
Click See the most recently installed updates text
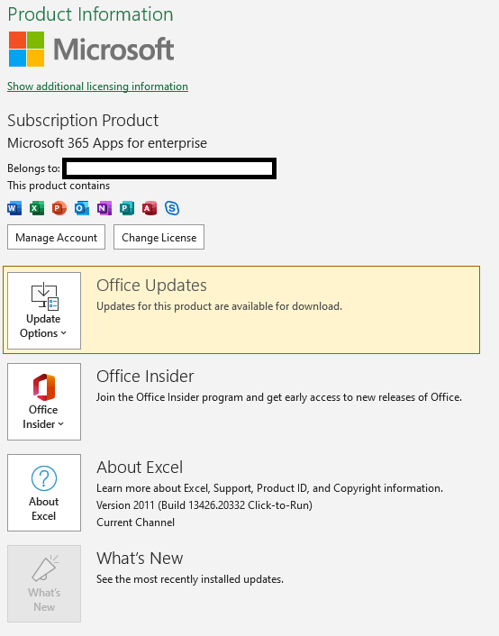190,579
